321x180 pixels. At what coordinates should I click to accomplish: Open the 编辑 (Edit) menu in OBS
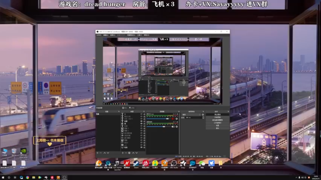[106, 35]
